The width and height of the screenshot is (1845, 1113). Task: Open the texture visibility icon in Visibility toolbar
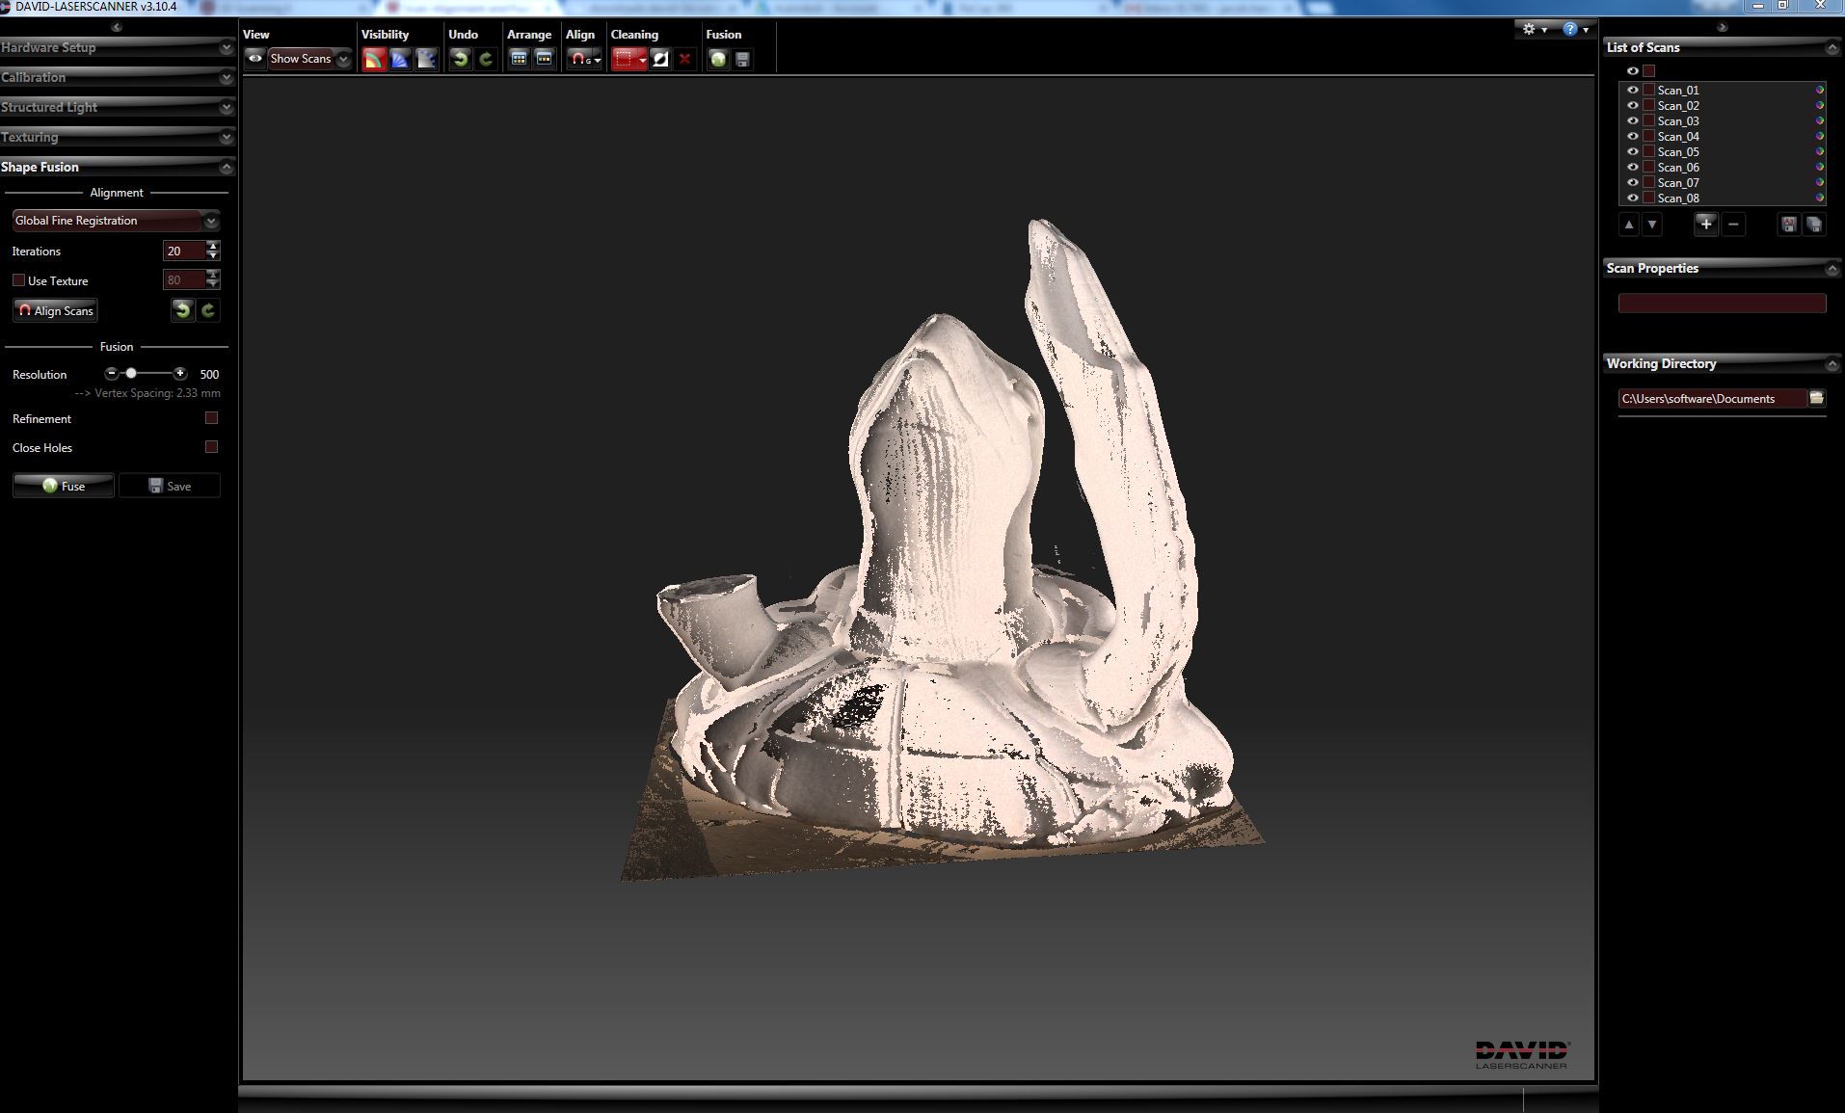[x=375, y=59]
